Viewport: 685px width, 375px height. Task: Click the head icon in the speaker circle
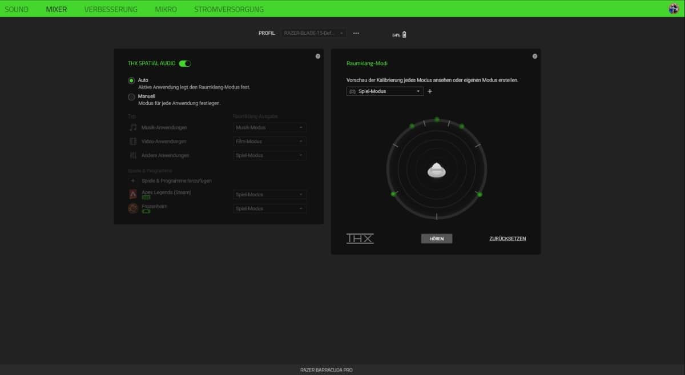pyautogui.click(x=437, y=170)
